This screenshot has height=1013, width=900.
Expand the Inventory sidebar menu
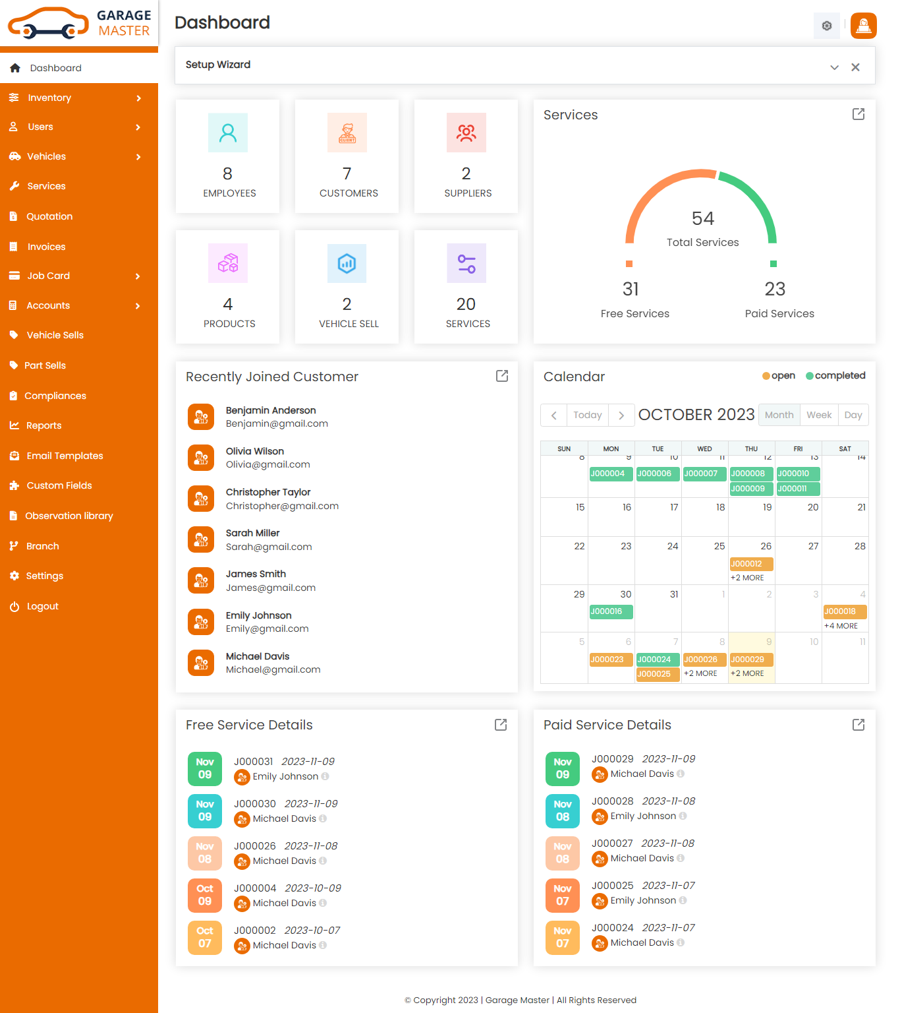[x=78, y=98]
